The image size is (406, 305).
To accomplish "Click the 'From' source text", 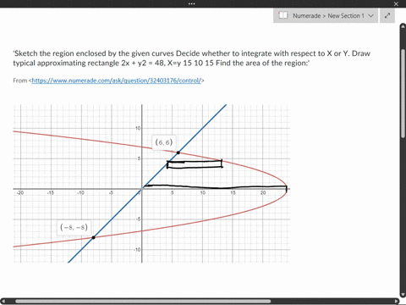I will pyautogui.click(x=20, y=80).
